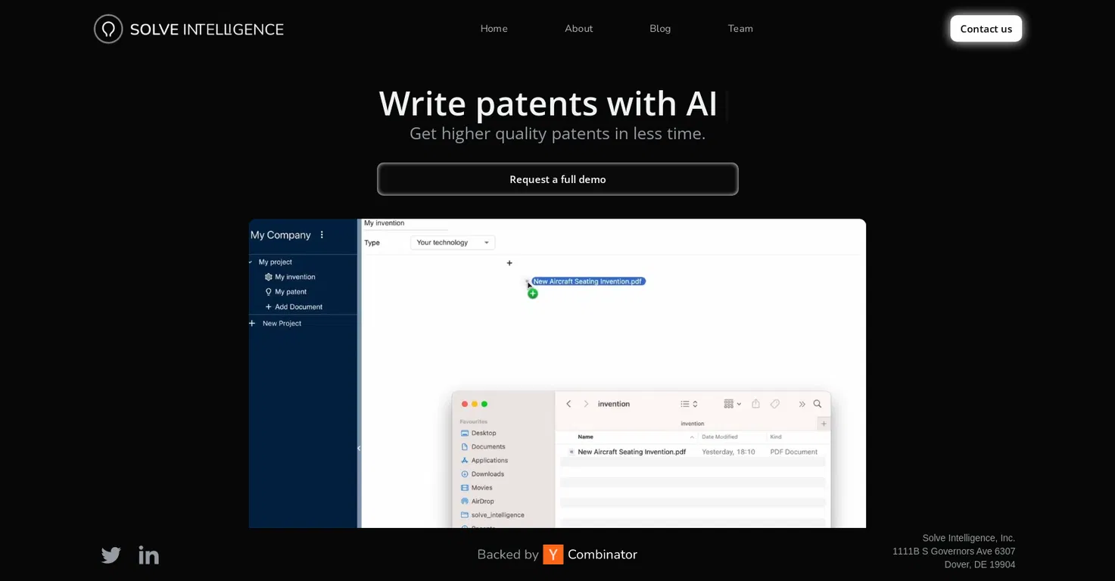Go to Home in the navigation

pos(494,29)
